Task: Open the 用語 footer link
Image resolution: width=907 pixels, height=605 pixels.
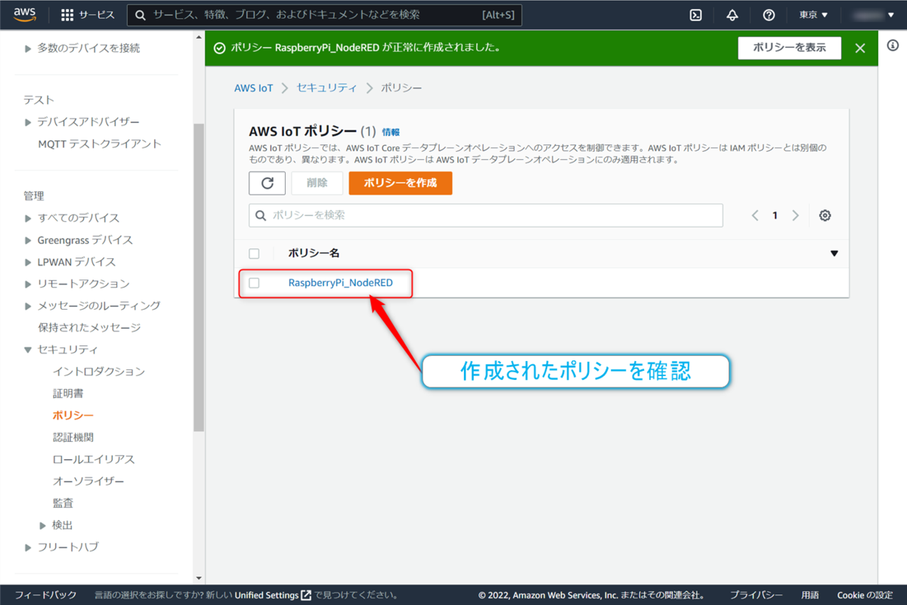Action: (x=809, y=595)
